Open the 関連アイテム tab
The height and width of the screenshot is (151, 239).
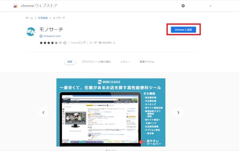coord(147,62)
